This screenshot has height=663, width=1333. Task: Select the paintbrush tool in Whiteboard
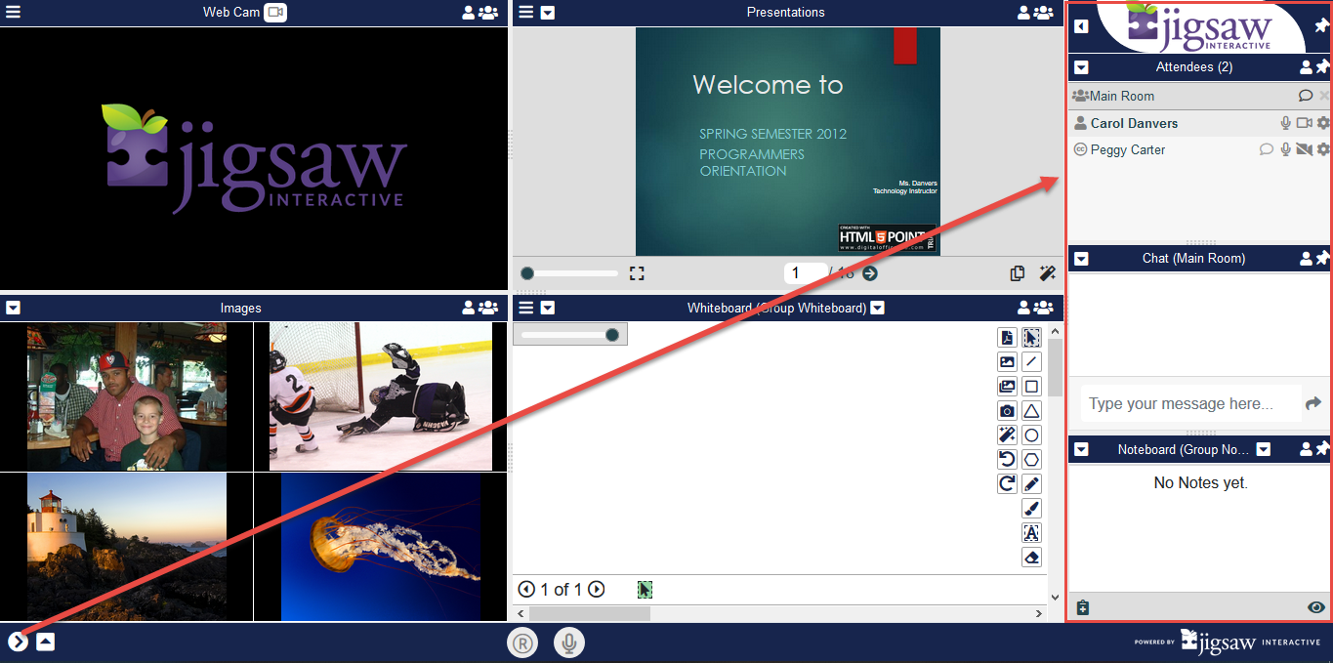point(1031,509)
